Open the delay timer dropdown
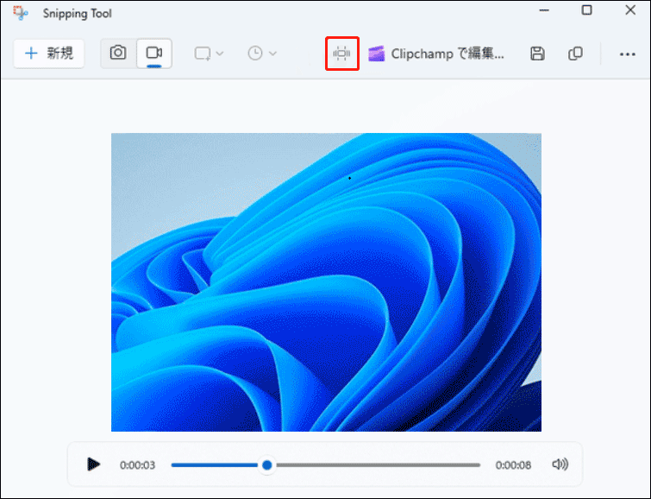The width and height of the screenshot is (651, 499). [262, 54]
